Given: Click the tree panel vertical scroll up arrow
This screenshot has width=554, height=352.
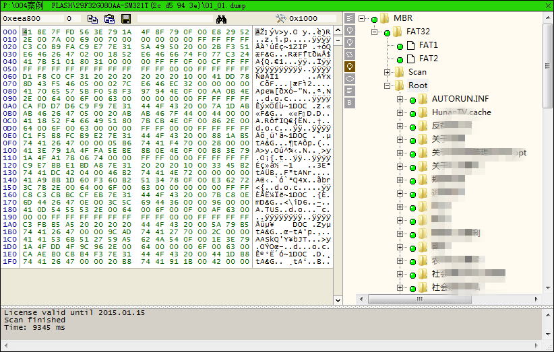Looking at the screenshot, I should coord(548,18).
